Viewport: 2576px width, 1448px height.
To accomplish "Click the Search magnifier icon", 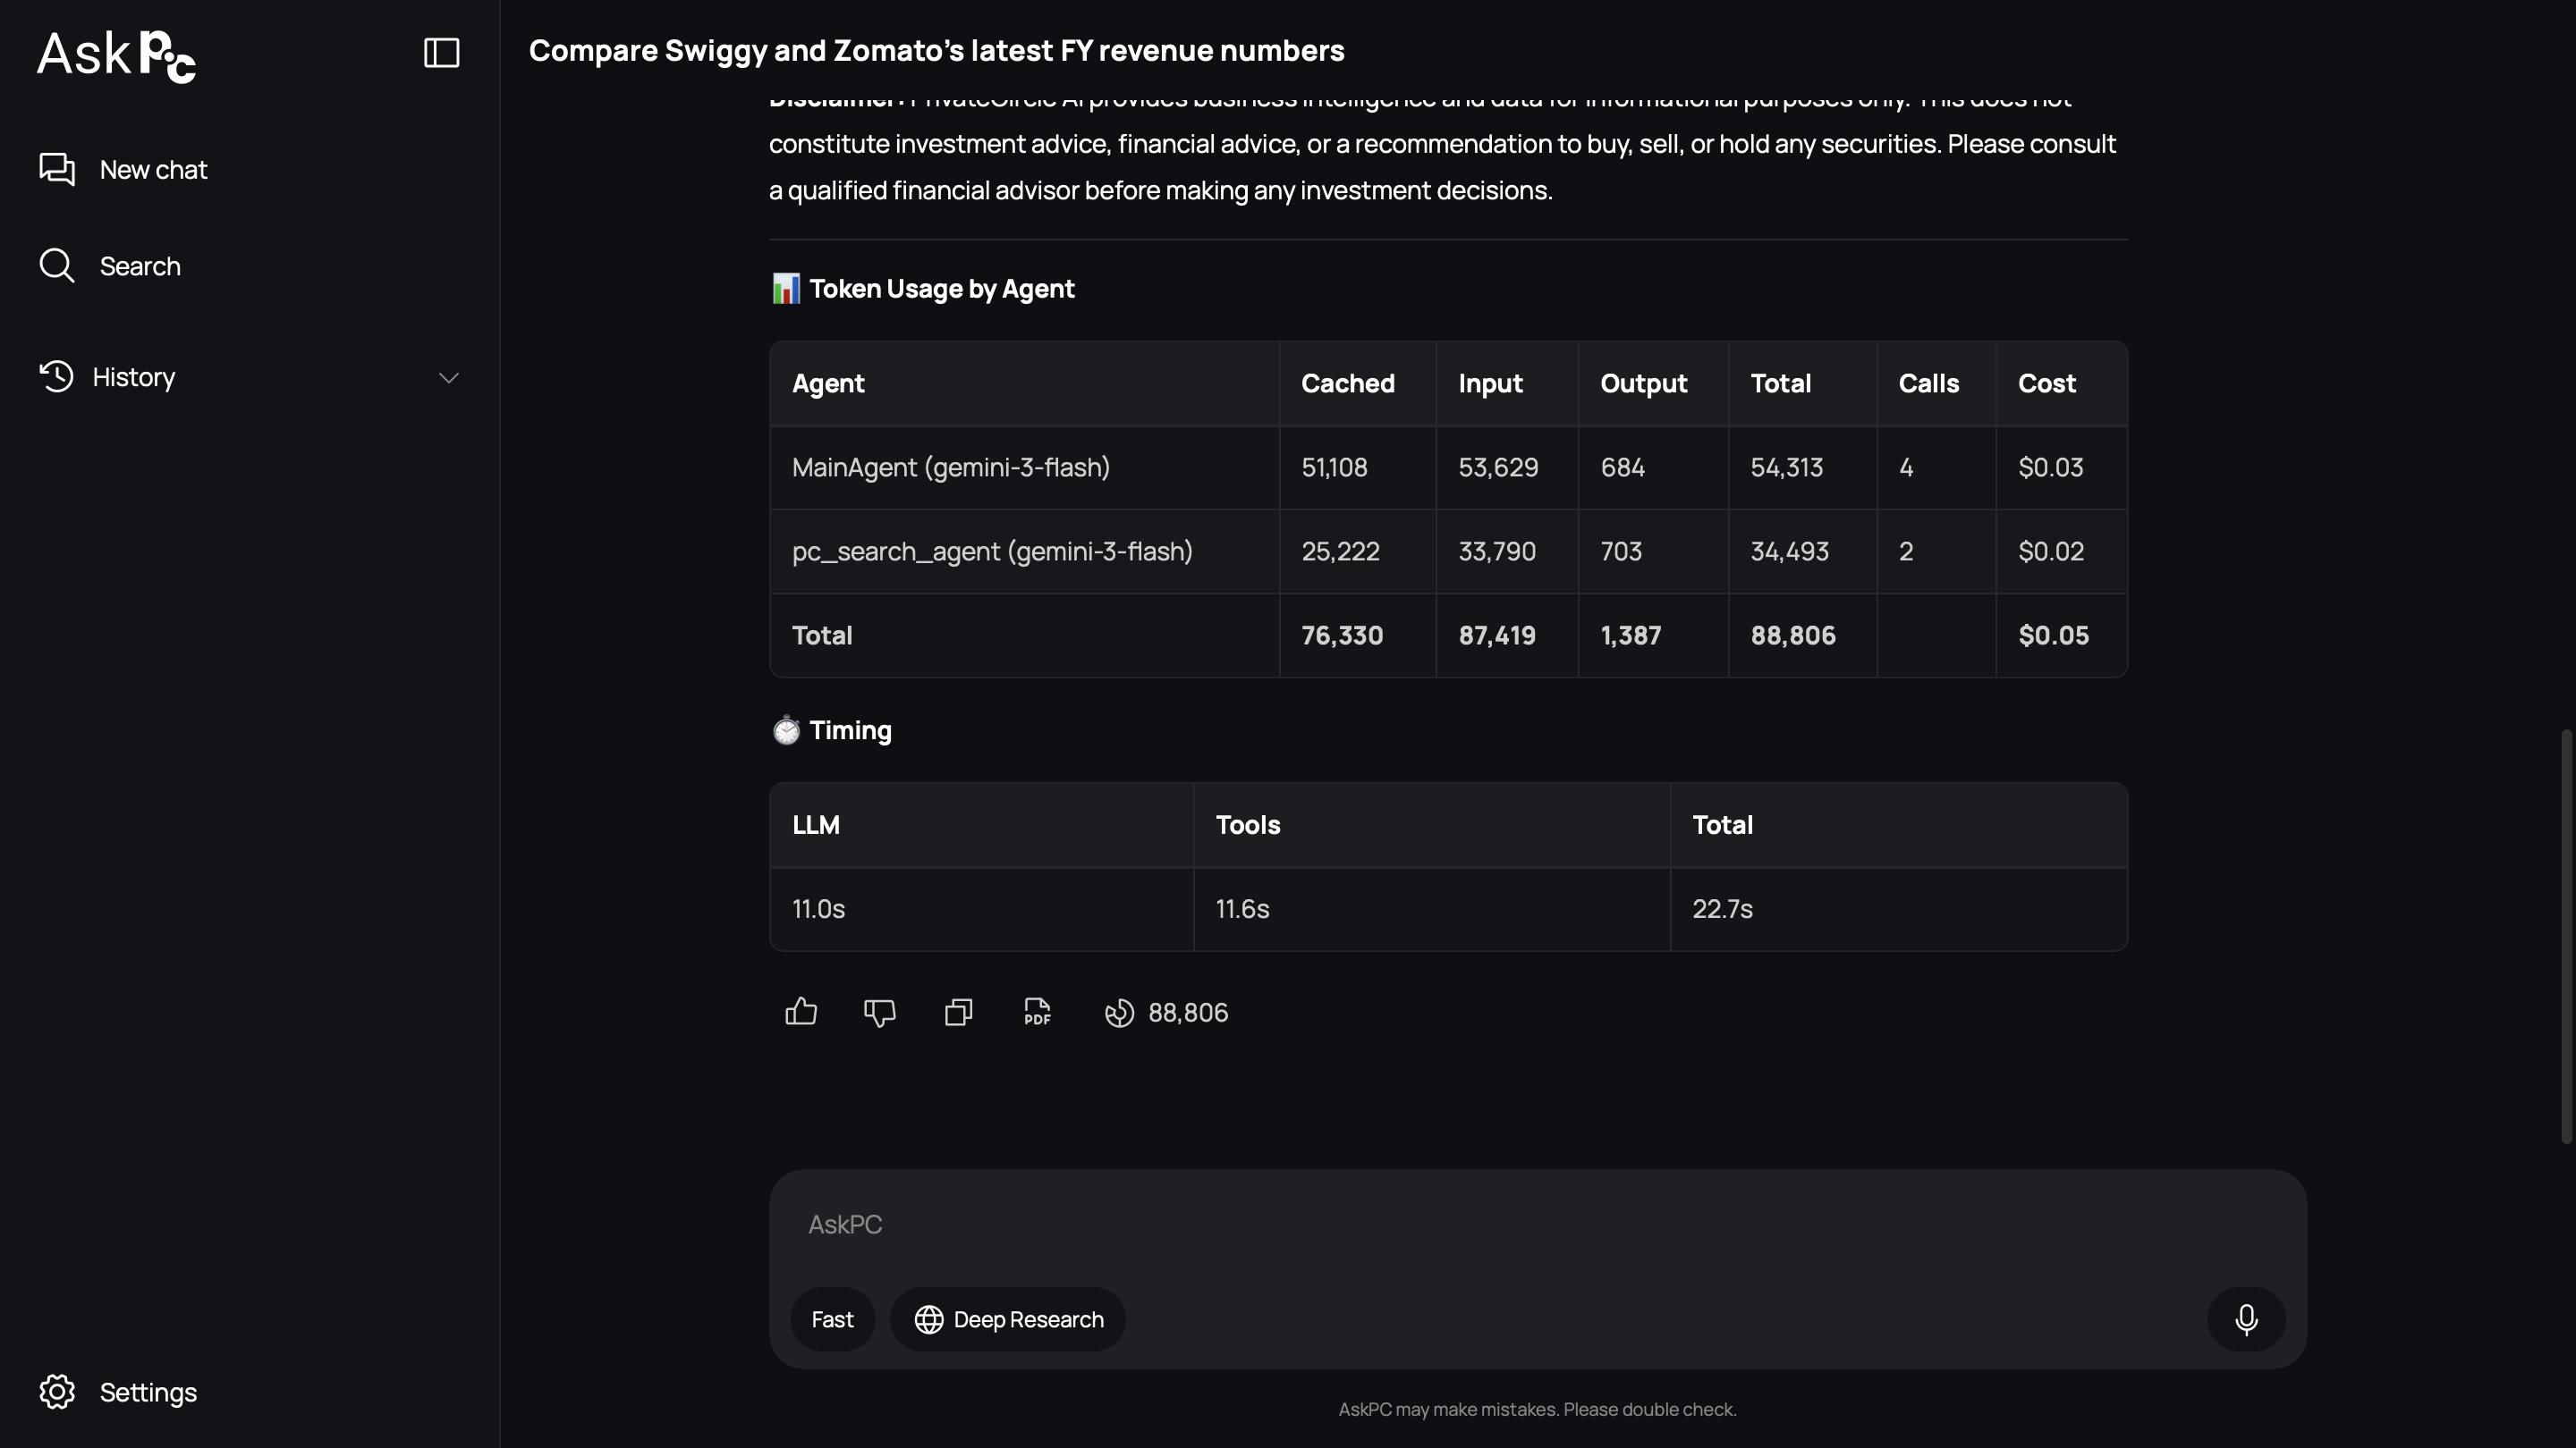I will tap(57, 265).
